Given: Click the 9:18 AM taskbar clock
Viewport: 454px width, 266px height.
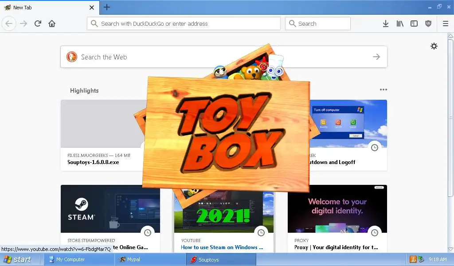Looking at the screenshot, I should 438,260.
